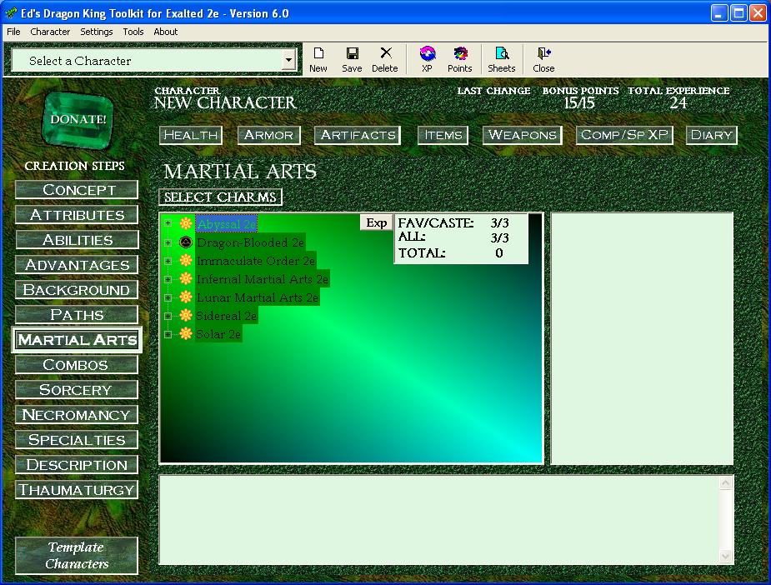Open the XP toolbar icon
This screenshot has height=585, width=771.
(x=428, y=60)
